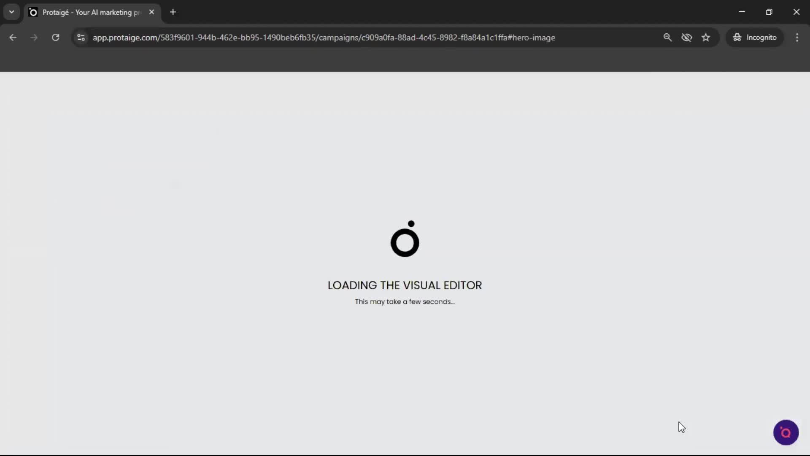Close the Protaigé tab
Image resolution: width=810 pixels, height=456 pixels.
[x=151, y=12]
